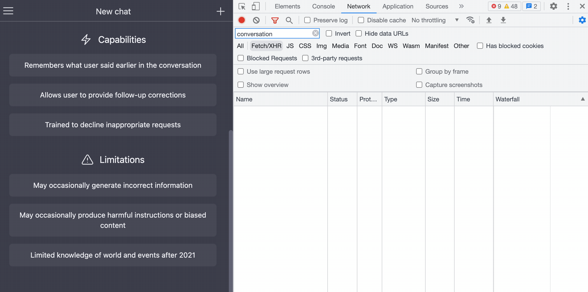Filter requests by Media
Screen dimensions: 588x292
pyautogui.click(x=340, y=46)
